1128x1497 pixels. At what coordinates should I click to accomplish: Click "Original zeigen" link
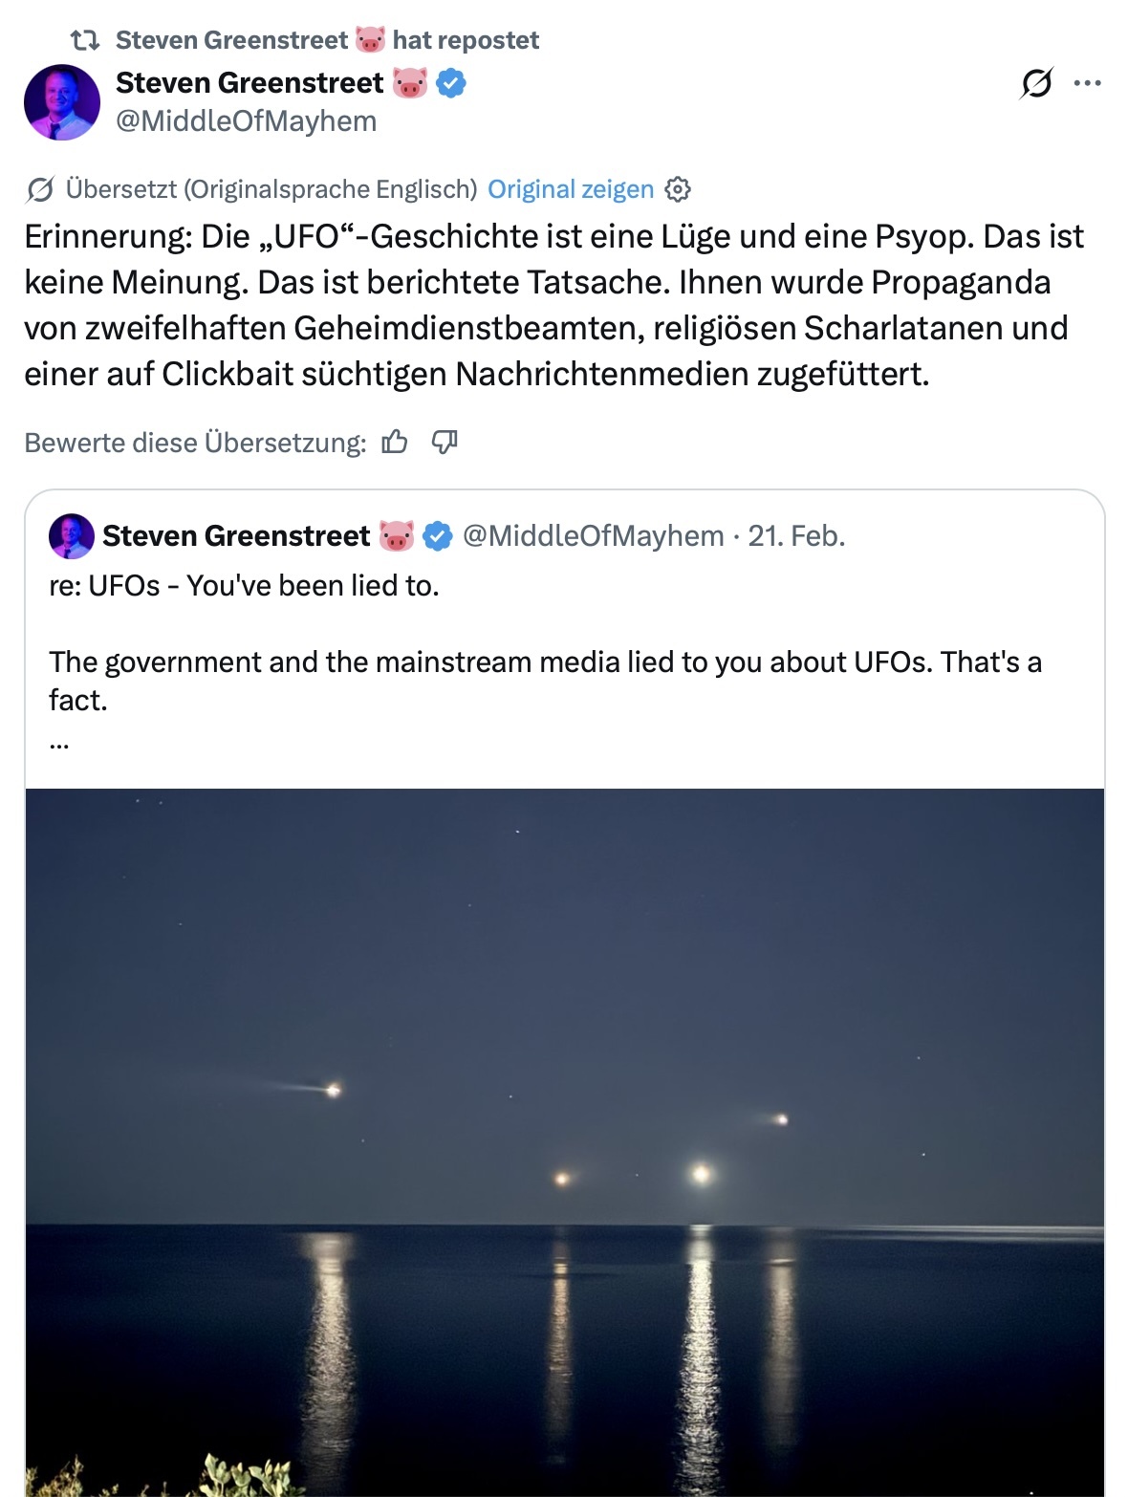571,189
